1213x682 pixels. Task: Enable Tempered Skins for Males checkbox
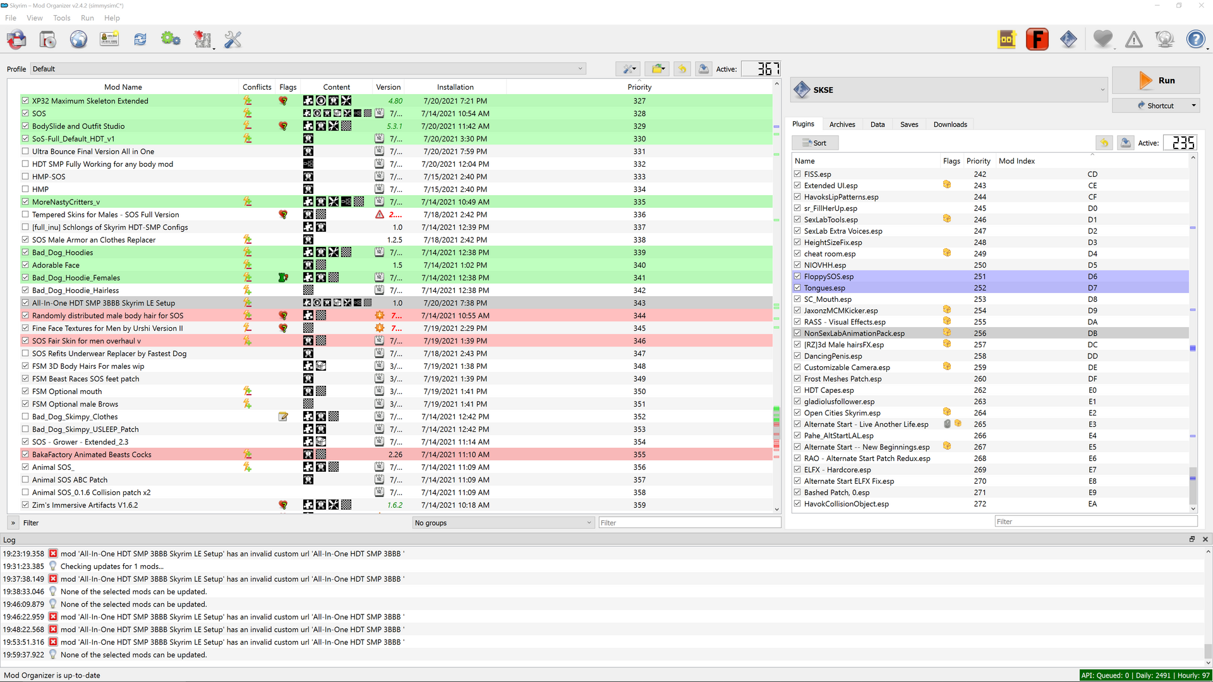coord(25,215)
